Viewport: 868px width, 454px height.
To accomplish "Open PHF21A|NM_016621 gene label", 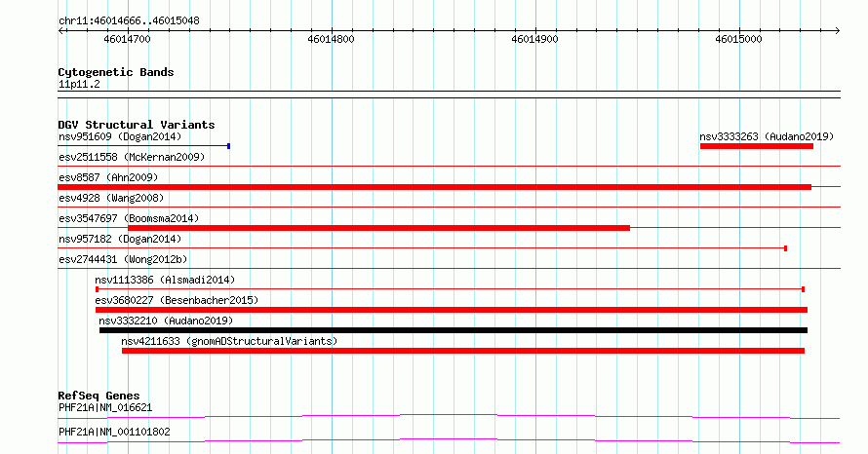I will pos(105,407).
